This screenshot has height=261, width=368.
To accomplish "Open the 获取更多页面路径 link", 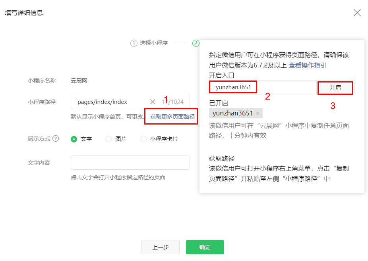I will click(172, 117).
